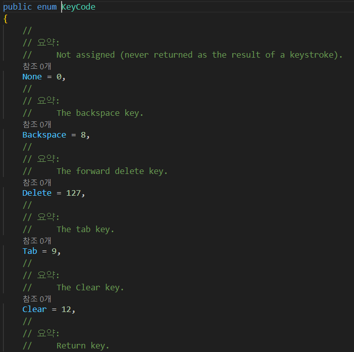Open references link above Tab = 9
Viewport: 354px width, 352px height.
pos(37,241)
